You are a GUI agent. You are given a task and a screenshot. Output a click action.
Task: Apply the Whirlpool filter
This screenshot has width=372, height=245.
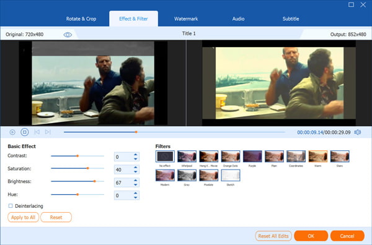[x=187, y=157]
